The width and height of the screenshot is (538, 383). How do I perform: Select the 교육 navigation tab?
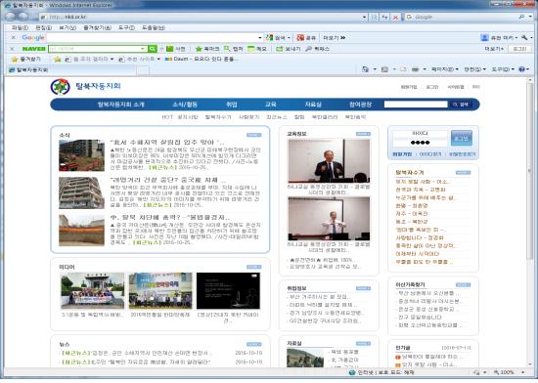271,105
